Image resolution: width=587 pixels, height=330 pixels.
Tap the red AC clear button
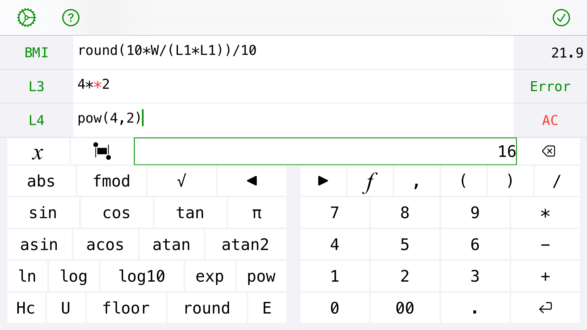pos(550,120)
